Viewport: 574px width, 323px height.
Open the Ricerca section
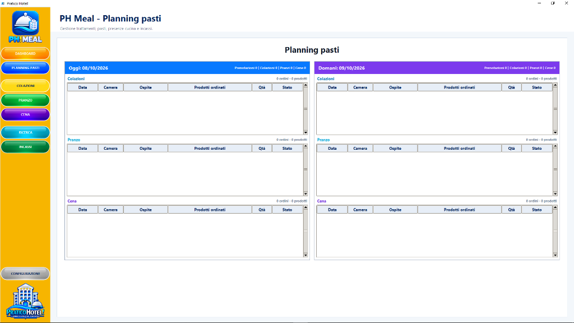pos(25,132)
